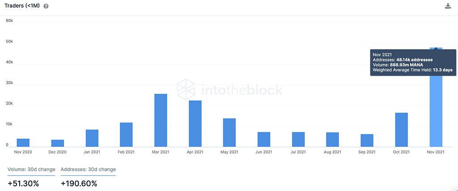Click the Jul 2021 bar
This screenshot has width=458, height=191.
click(x=298, y=139)
